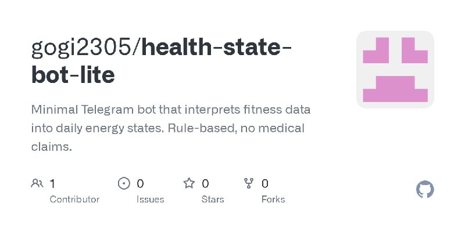Viewport: 465px width, 232px height.
Task: Click the Contributor label
Action: [x=74, y=199]
